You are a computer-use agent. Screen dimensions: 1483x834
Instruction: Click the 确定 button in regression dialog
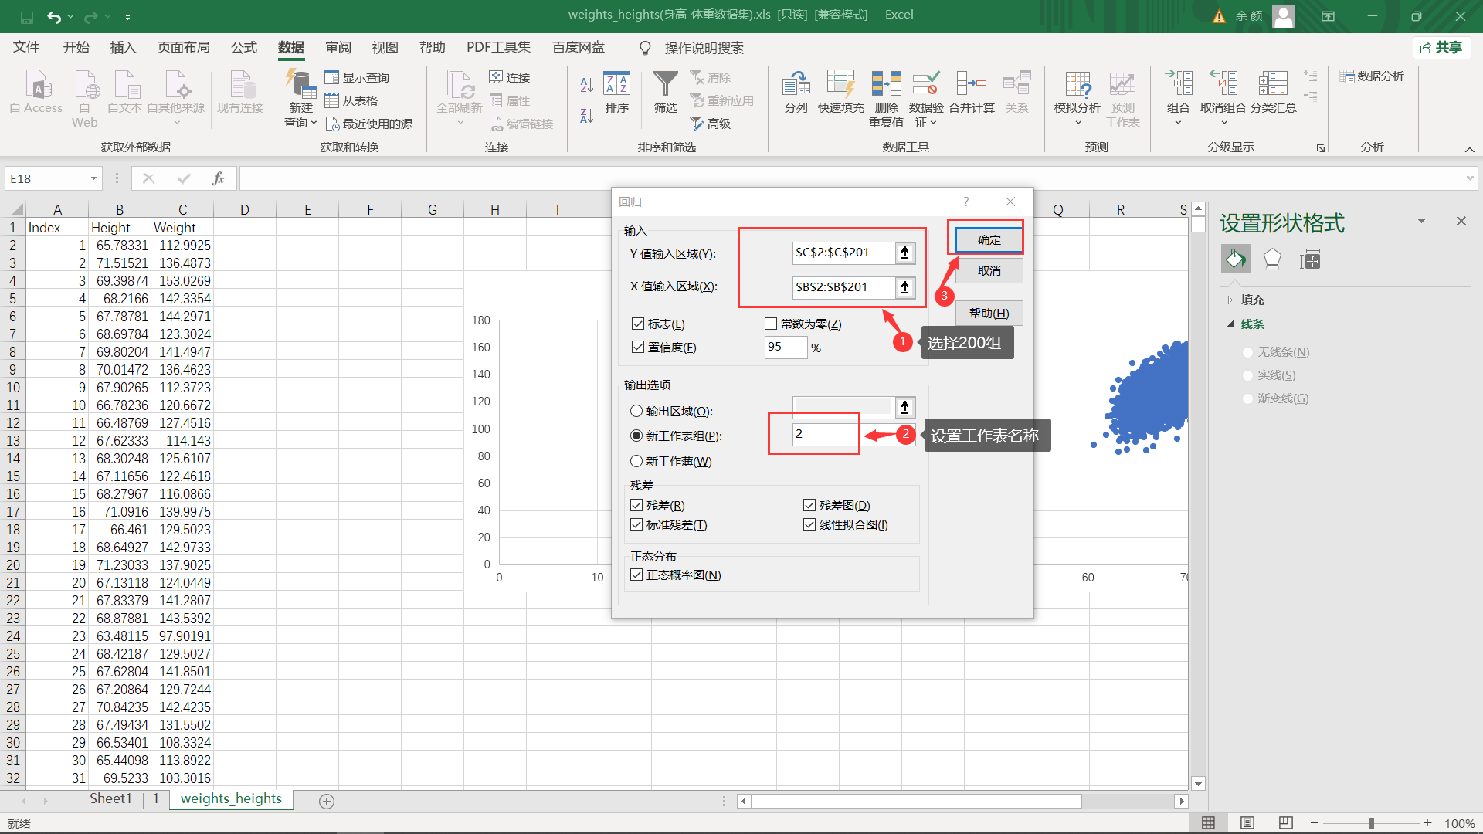(x=989, y=239)
